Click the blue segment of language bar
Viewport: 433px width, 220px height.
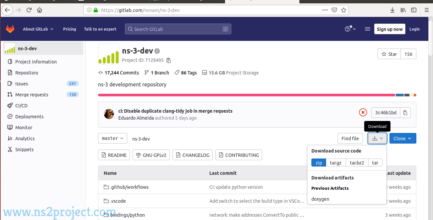coord(400,95)
